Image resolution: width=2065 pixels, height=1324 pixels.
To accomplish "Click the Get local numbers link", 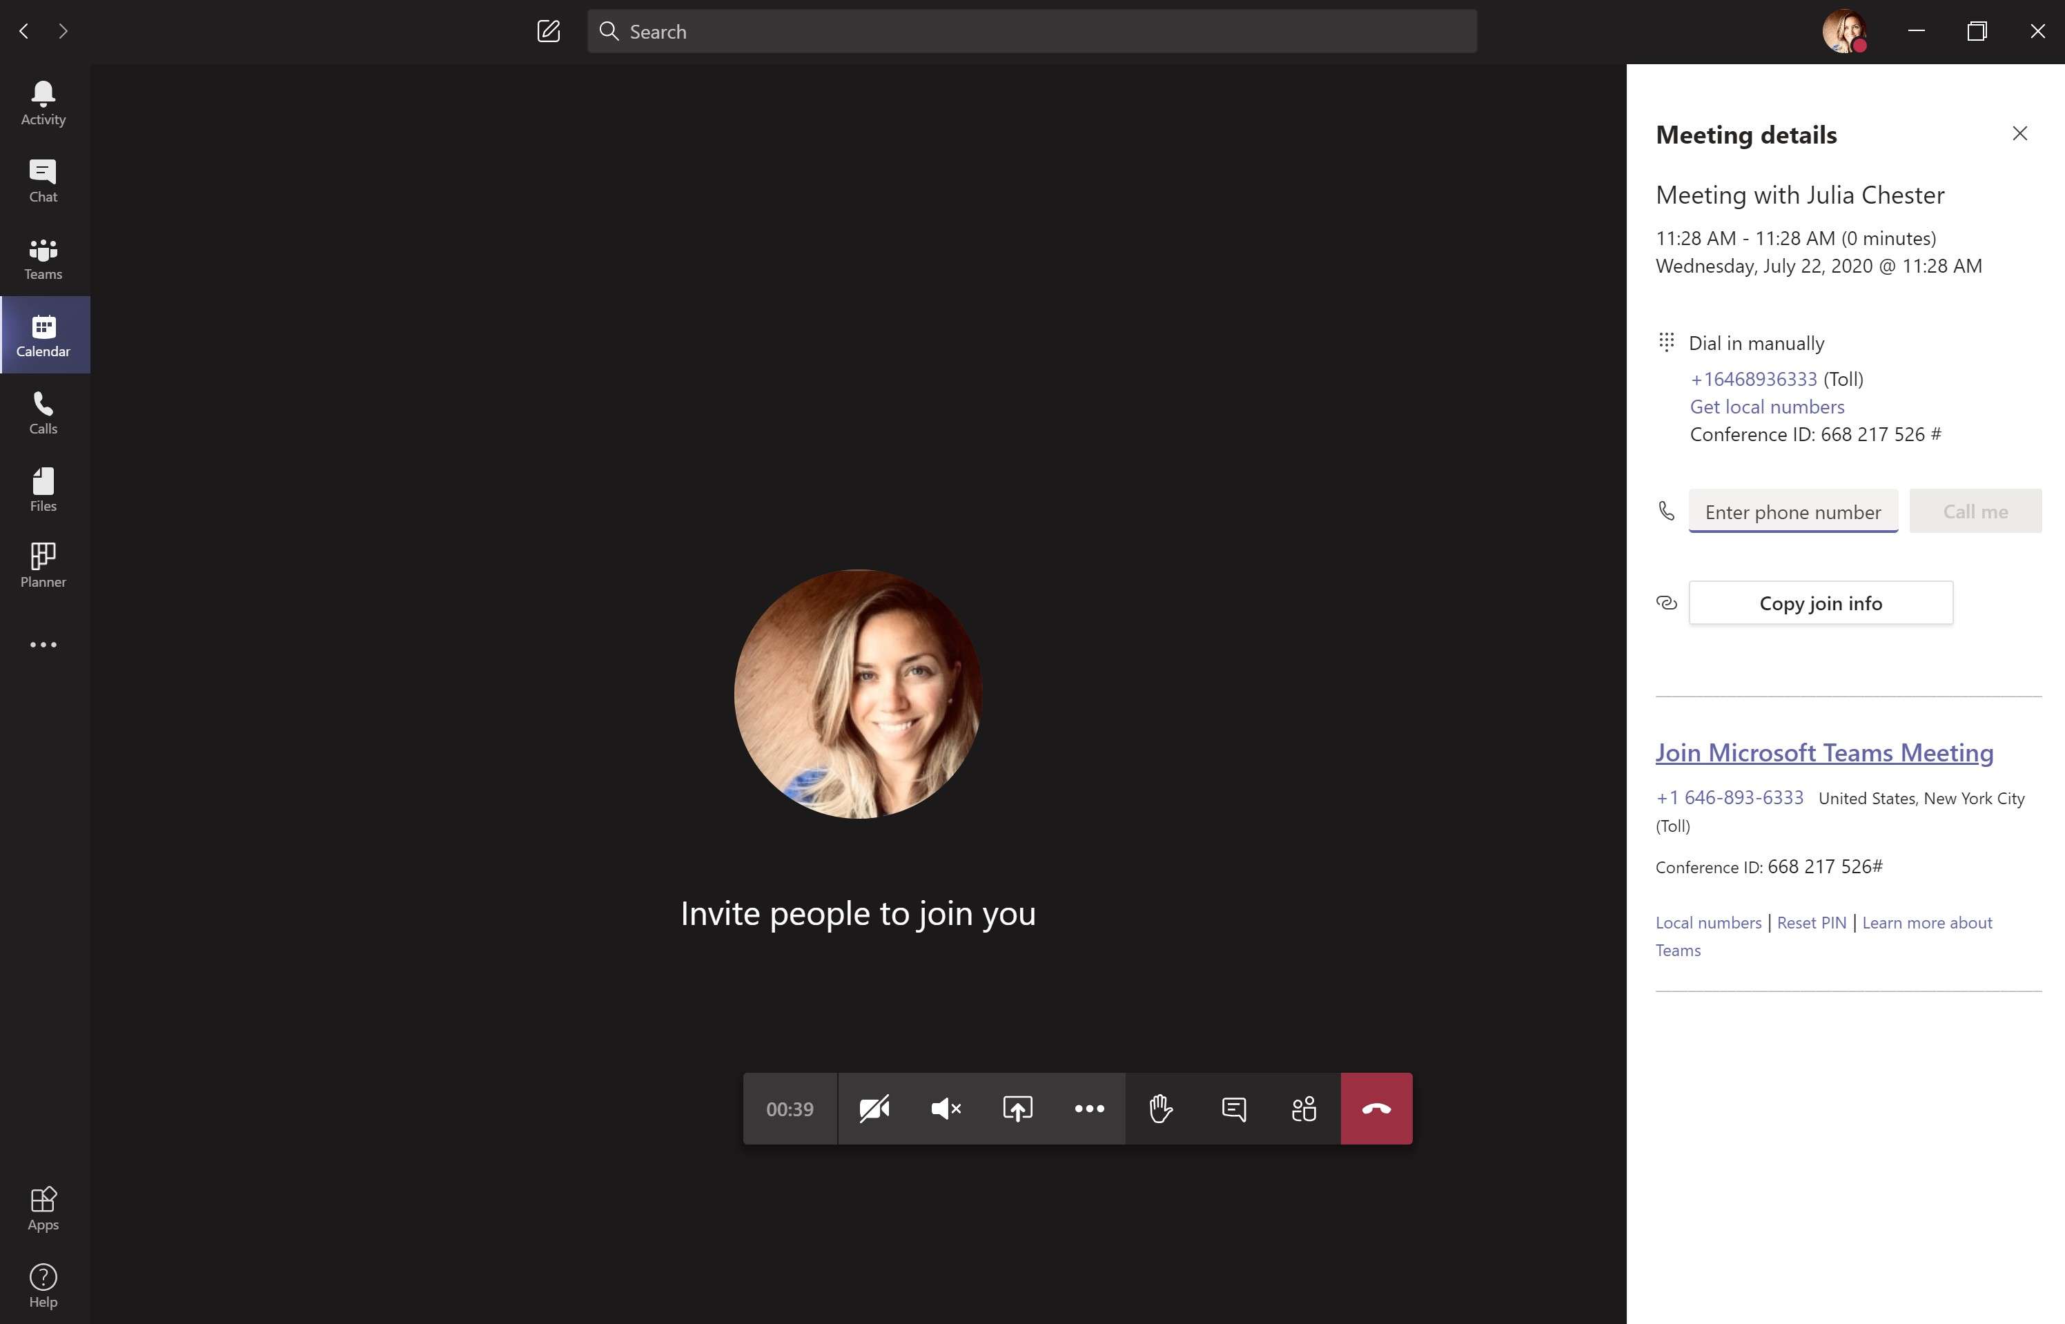I will pos(1767,407).
